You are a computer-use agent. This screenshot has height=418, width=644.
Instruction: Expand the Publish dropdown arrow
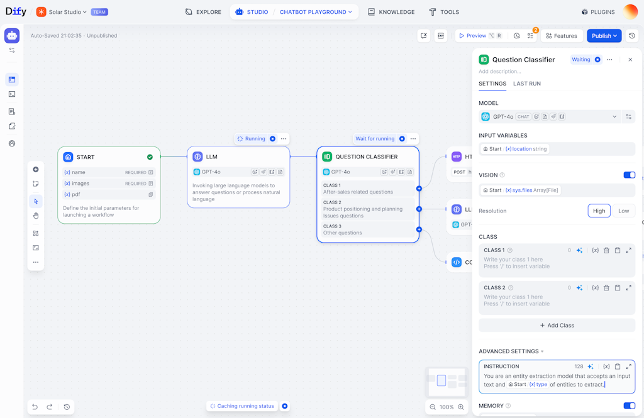tap(614, 36)
